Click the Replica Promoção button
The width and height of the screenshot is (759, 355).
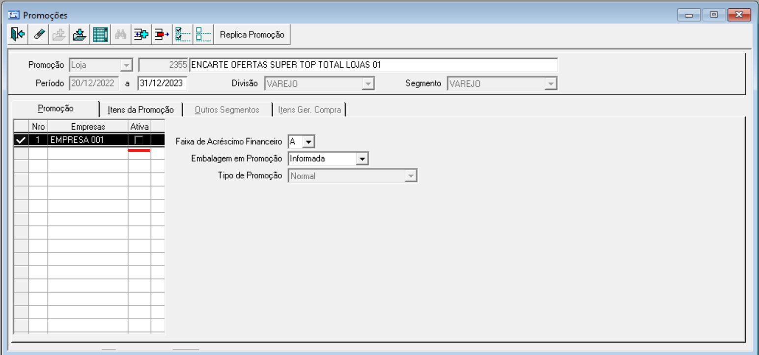click(252, 35)
